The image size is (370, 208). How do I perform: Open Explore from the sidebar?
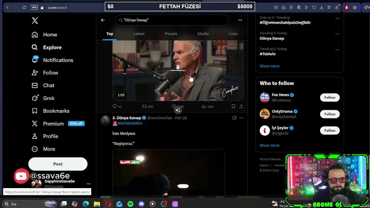click(x=47, y=47)
